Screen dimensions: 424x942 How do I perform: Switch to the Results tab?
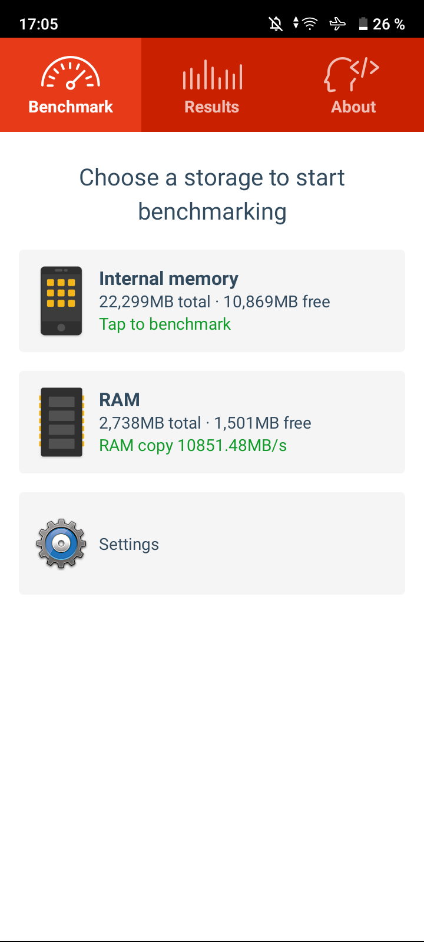pyautogui.click(x=212, y=85)
